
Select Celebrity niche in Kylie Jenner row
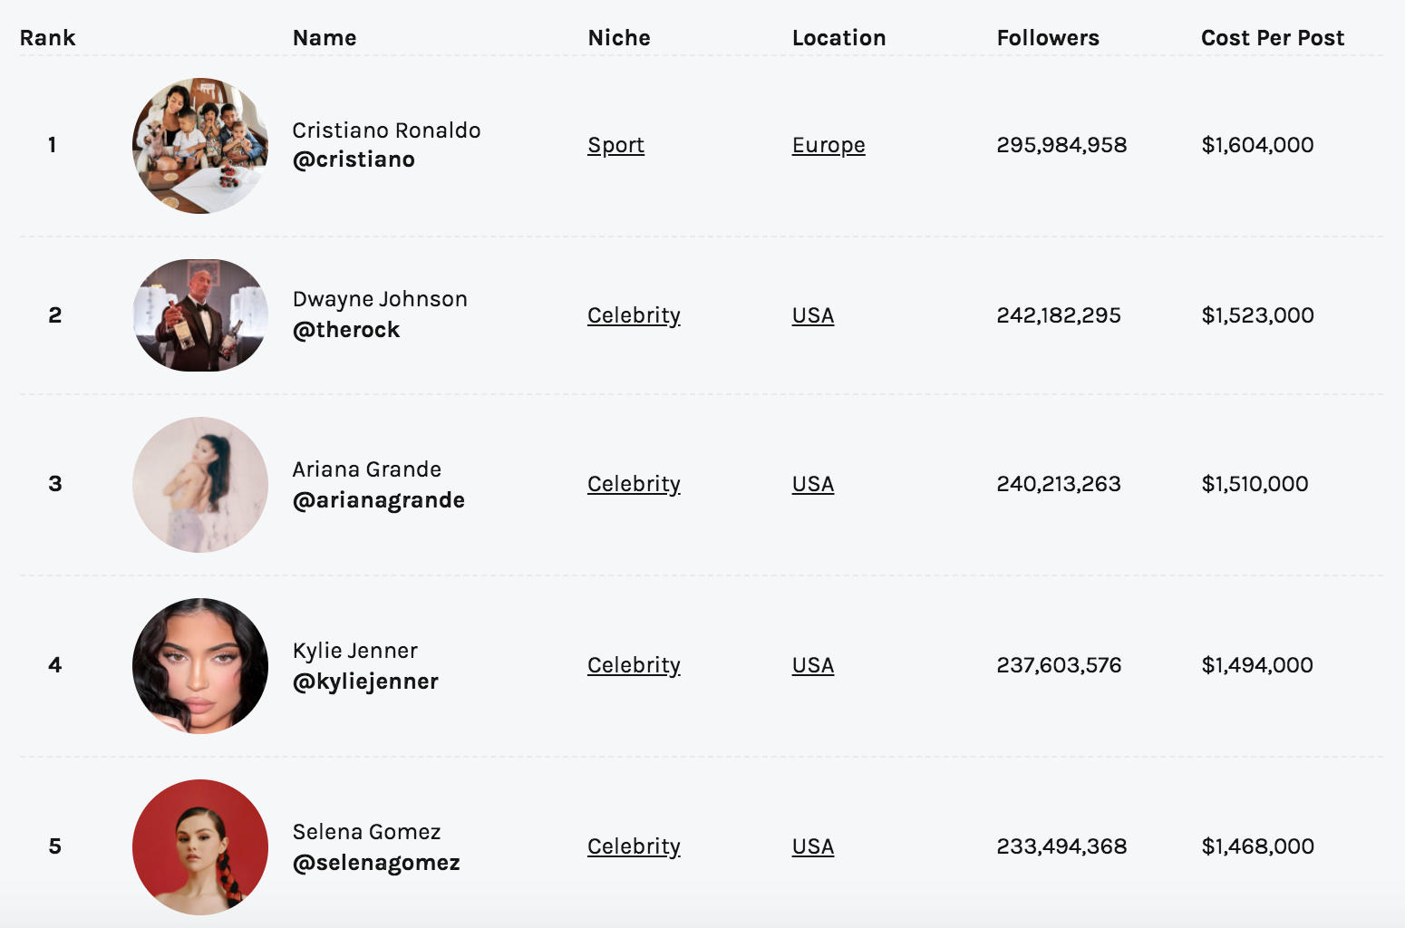pos(634,665)
